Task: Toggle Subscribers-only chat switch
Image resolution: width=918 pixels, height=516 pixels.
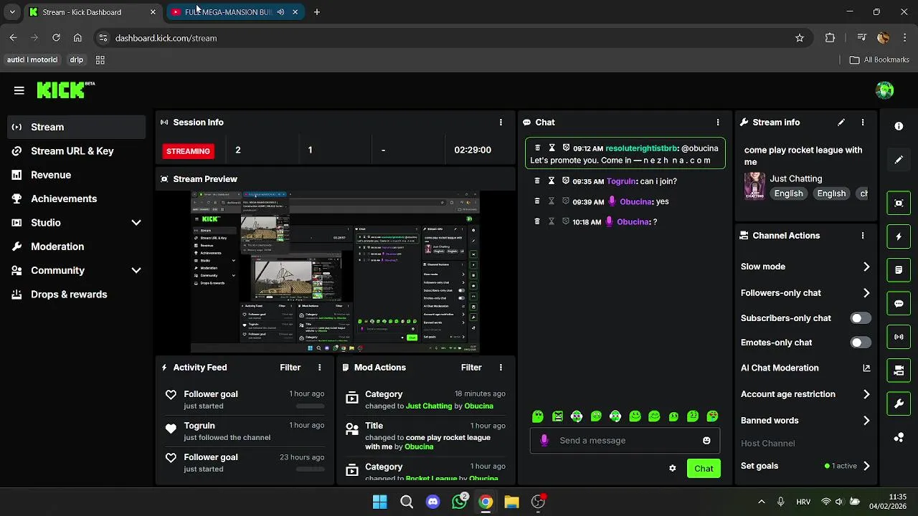Action: point(861,318)
